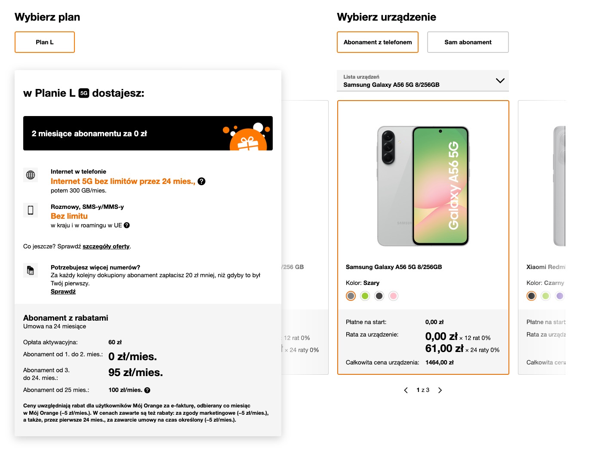The height and width of the screenshot is (453, 613).
Task: Switch to Sam abonament option
Action: pos(468,42)
